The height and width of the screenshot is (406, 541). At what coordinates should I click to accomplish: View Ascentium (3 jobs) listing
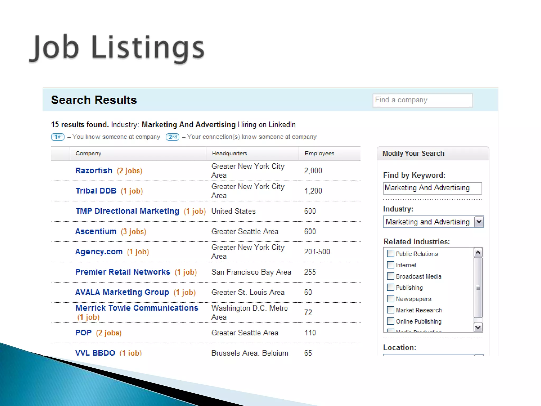tap(133, 232)
